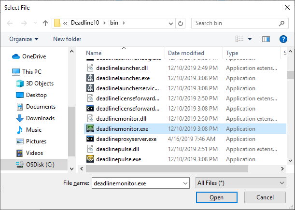Toggle the preview pane icon
The height and width of the screenshot is (210, 295).
266,39
